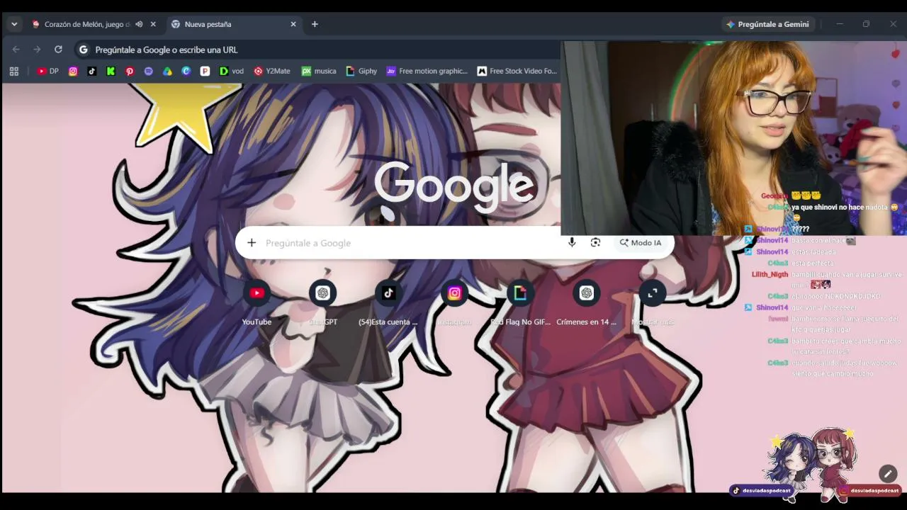Open the YouTube shortcut tile
Viewport: 907px width, 510px height.
point(257,302)
